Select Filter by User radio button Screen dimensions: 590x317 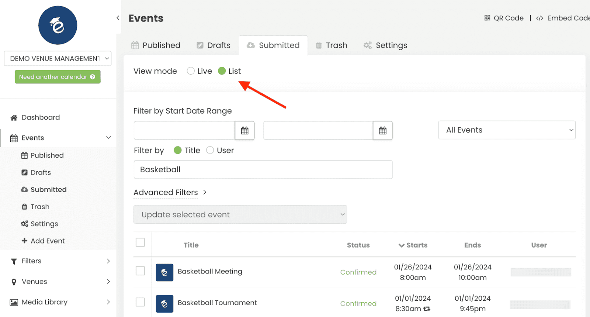(x=210, y=150)
